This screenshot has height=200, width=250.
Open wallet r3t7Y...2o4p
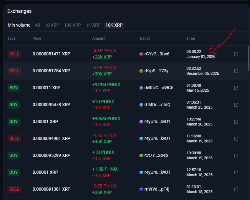pos(156,155)
